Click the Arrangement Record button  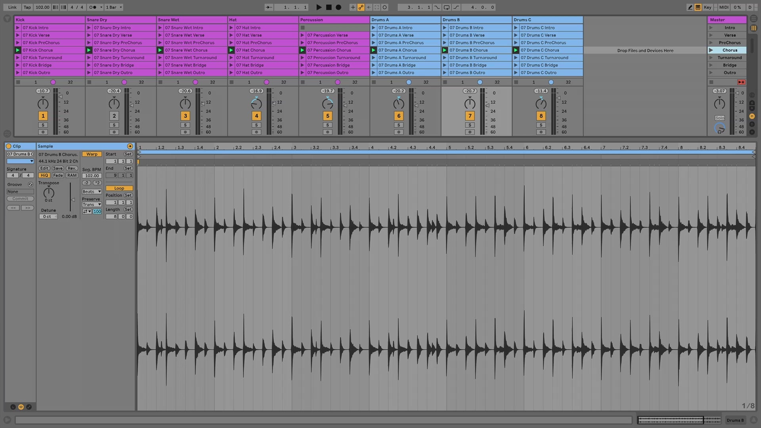338,7
